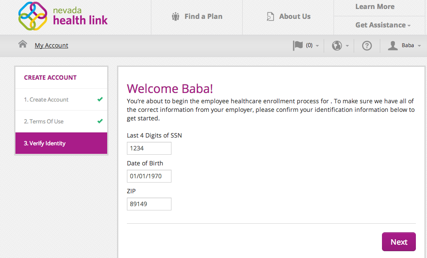Click the globe language icon

[337, 45]
